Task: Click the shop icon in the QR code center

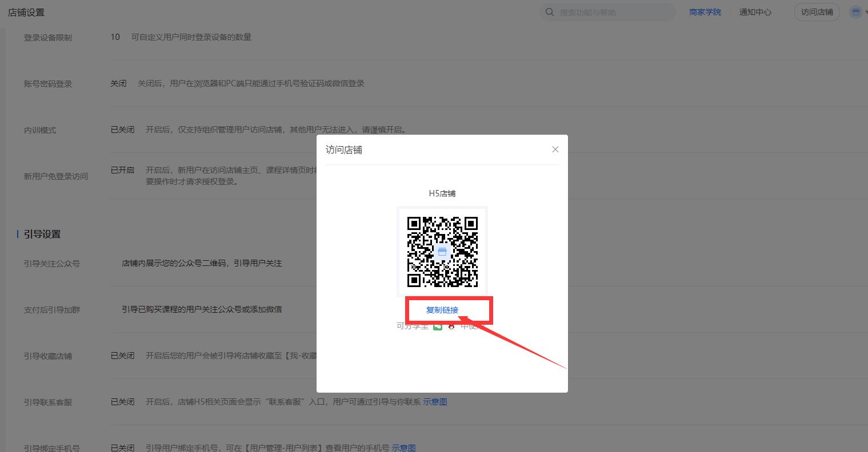Action: pos(442,252)
